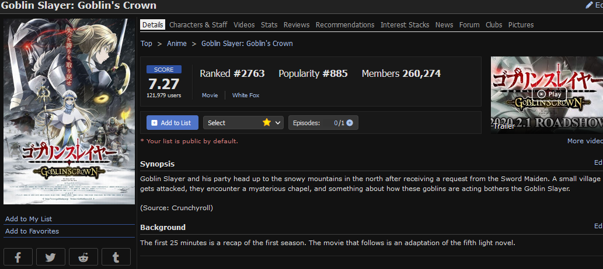The height and width of the screenshot is (269, 603).
Task: Open the Interest Stacks tab
Action: [x=405, y=24]
